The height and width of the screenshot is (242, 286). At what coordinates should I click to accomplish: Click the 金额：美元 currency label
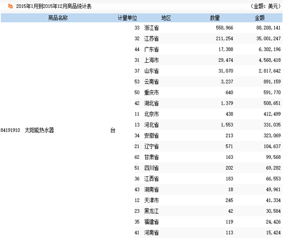click(x=266, y=6)
